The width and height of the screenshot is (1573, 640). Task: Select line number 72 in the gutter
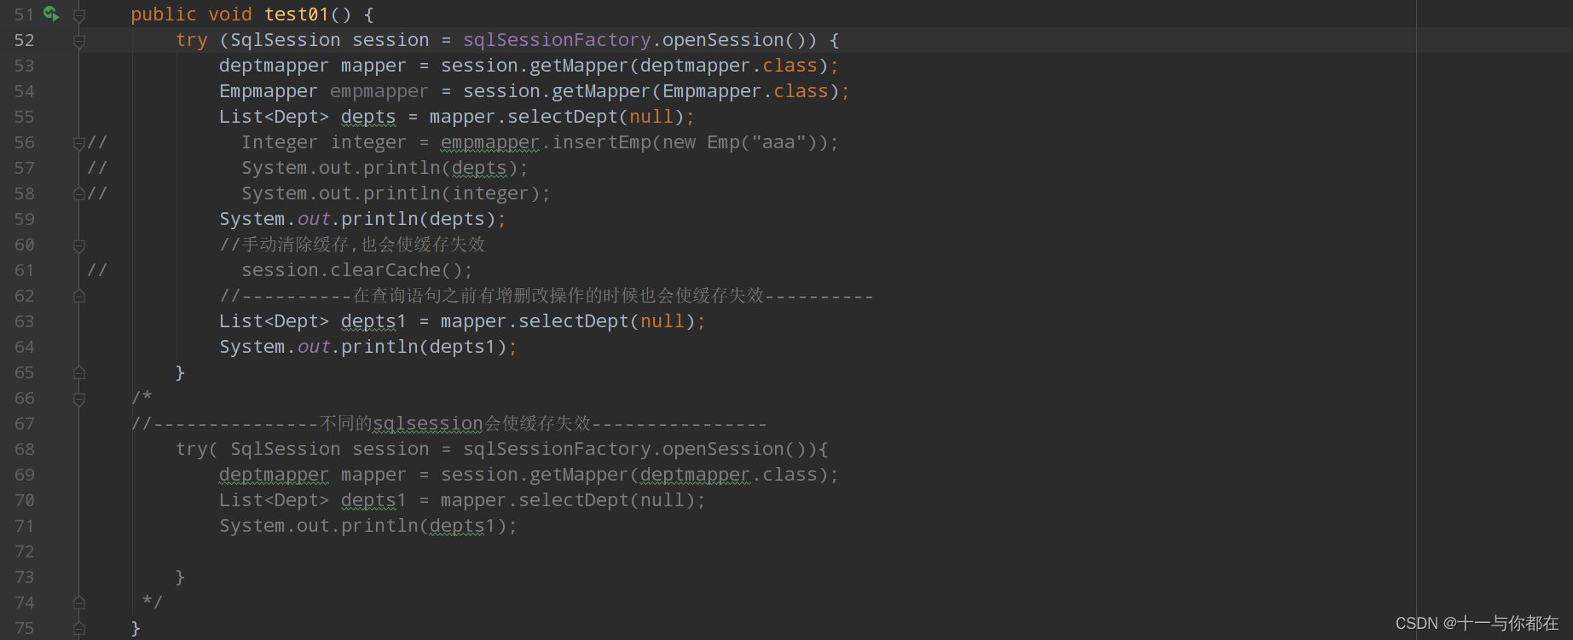click(x=25, y=551)
